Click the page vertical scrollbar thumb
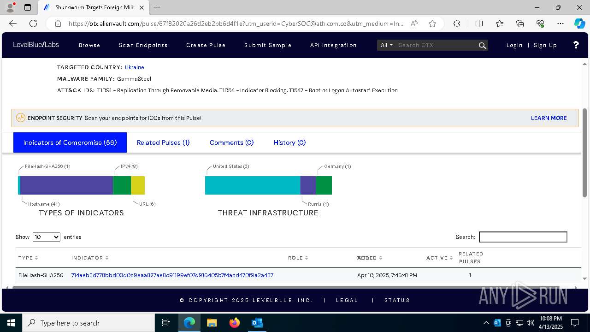 585,153
